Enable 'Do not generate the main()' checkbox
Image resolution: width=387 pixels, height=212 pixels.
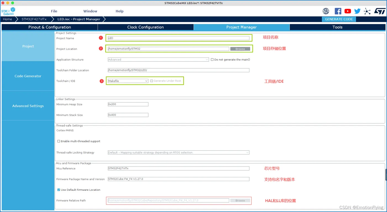point(212,60)
